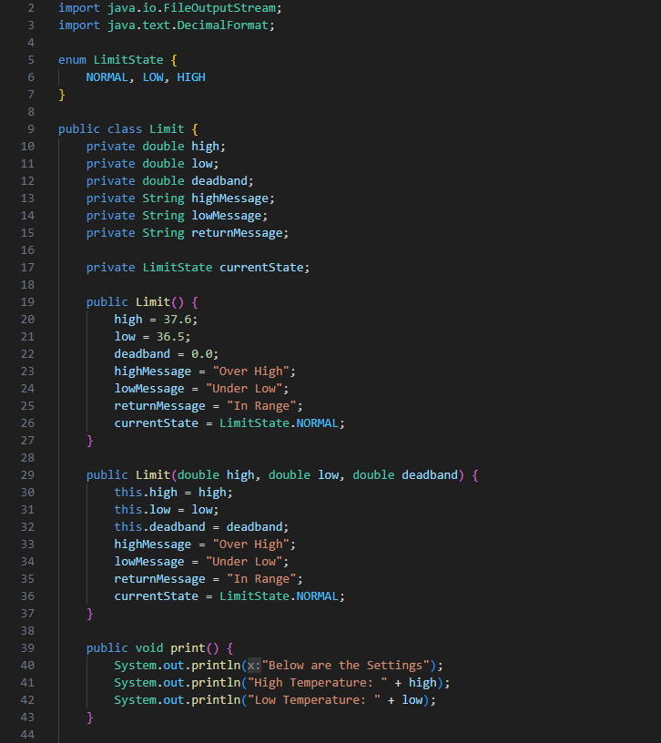Click the 'x:' parameter hint on line 40
Viewport: 661px width, 743px height.
click(254, 666)
